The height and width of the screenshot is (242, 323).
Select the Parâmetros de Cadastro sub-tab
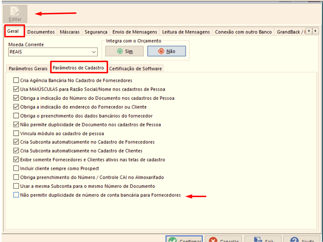[79, 68]
